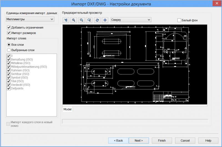This screenshot has height=147, width=222.
Task: Activate the pan (four-arrow) tool
Action: click(105, 20)
